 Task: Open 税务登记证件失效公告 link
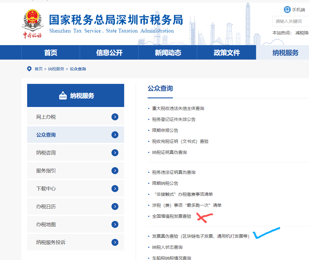(174, 119)
